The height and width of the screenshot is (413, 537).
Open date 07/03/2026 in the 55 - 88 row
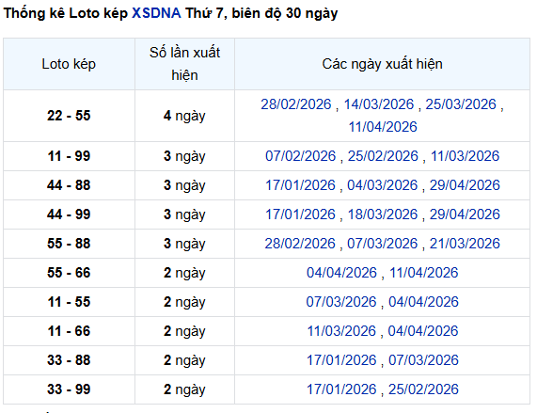tap(383, 243)
